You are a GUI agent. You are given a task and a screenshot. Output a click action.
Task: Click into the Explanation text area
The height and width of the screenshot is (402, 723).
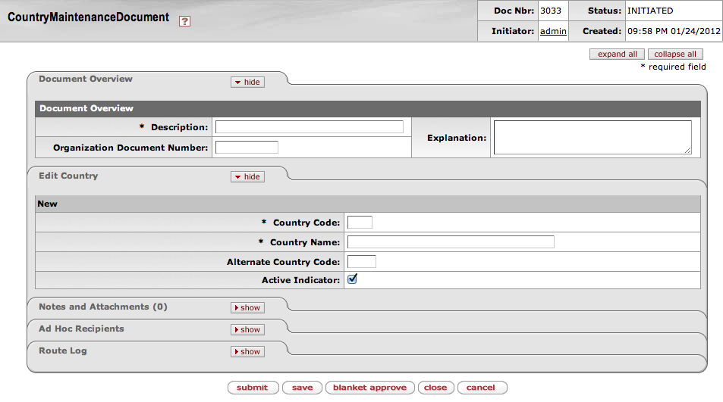pyautogui.click(x=592, y=138)
